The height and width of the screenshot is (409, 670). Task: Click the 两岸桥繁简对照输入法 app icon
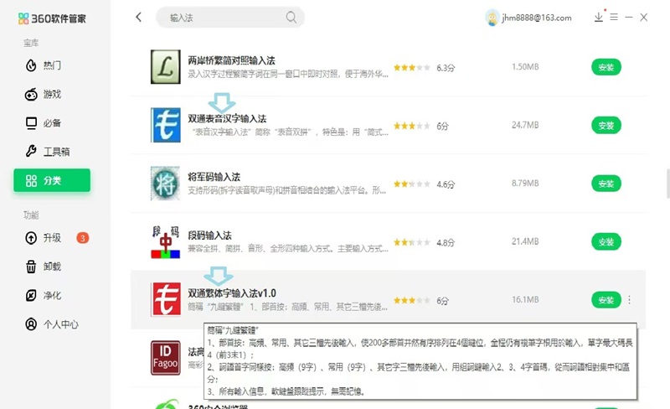(x=165, y=67)
